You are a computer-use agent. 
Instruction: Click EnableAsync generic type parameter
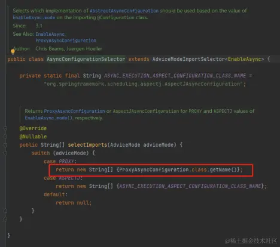(x=245, y=59)
